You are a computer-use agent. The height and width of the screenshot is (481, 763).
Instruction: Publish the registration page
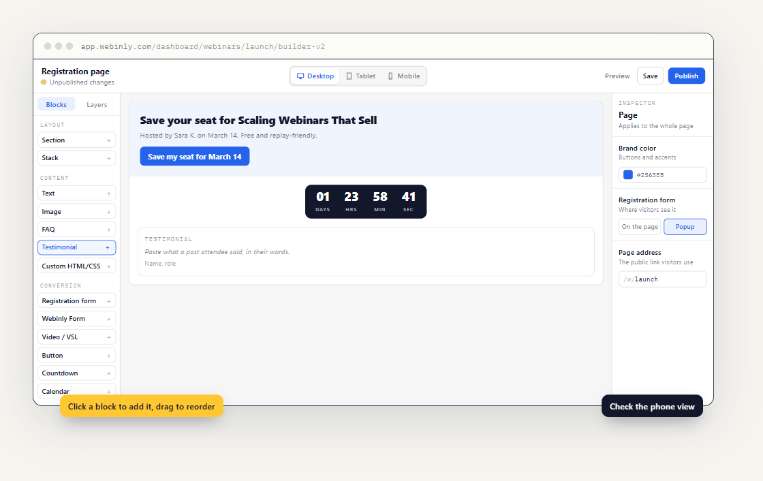[x=686, y=76]
